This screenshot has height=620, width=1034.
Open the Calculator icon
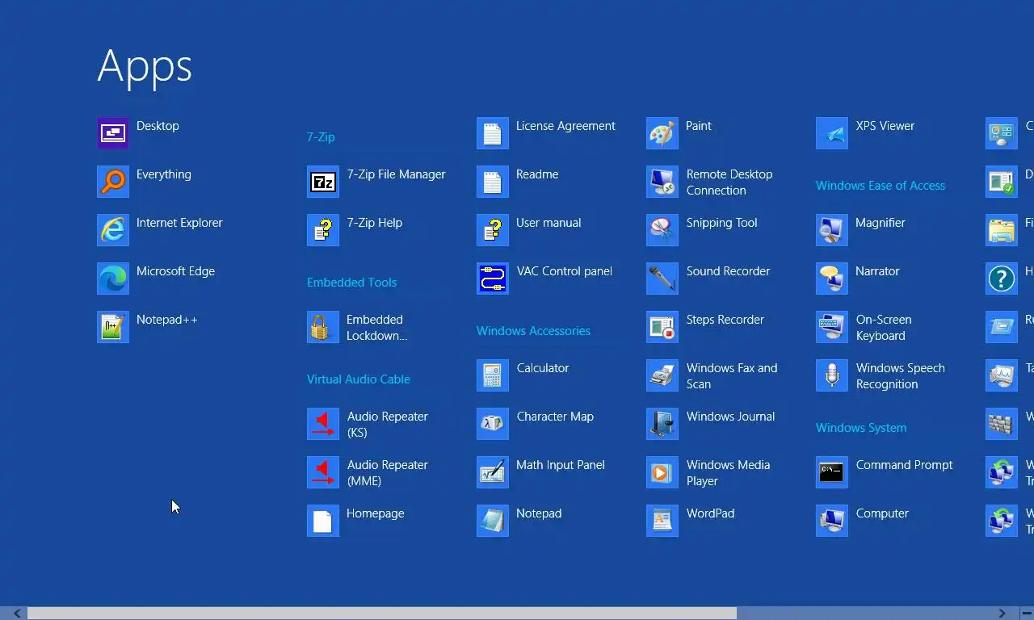tap(493, 375)
